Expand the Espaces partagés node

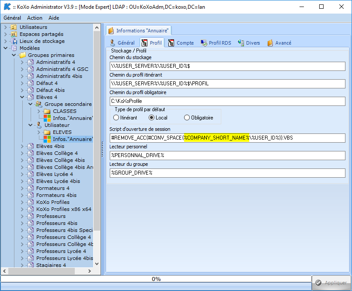[x=6, y=34]
